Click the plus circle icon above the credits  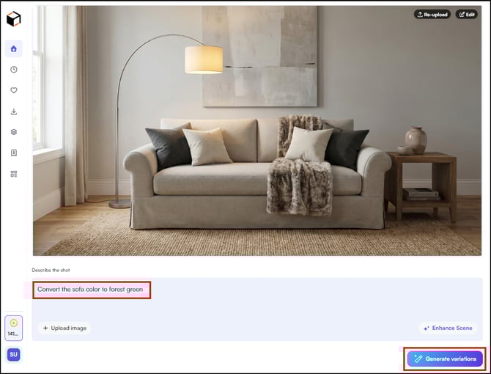(13, 323)
